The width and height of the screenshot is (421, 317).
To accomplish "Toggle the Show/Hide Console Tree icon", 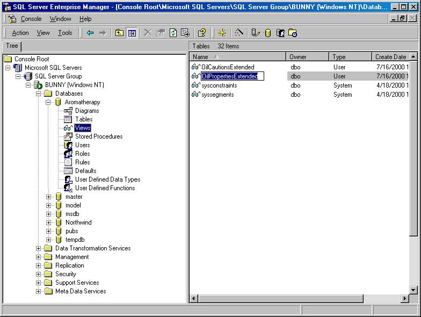I will coord(132,33).
